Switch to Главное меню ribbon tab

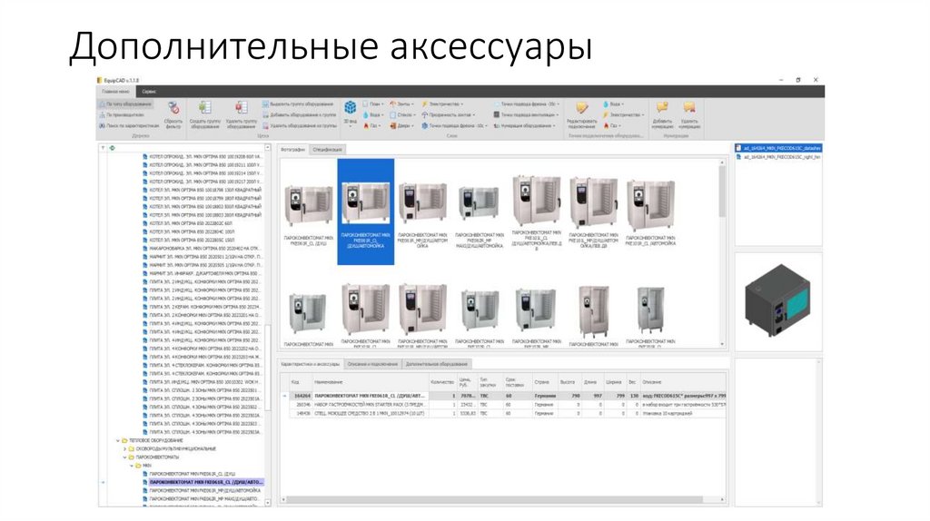[x=115, y=92]
